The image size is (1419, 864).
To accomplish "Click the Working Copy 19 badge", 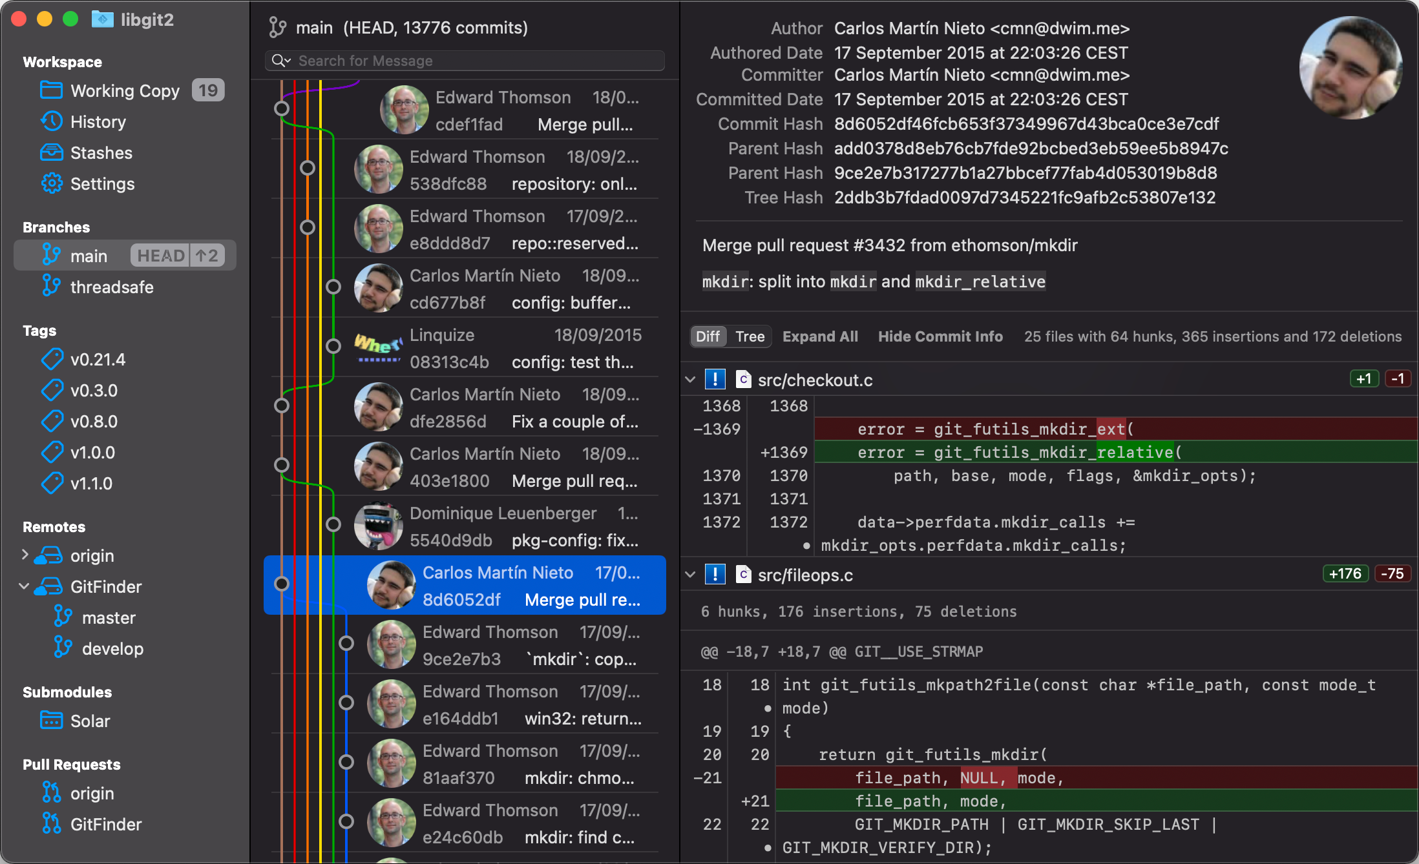I will pyautogui.click(x=208, y=90).
